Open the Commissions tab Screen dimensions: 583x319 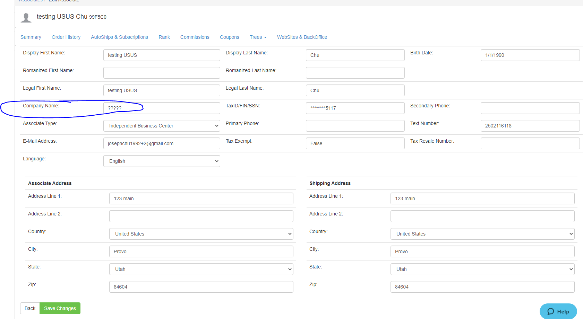click(x=195, y=37)
